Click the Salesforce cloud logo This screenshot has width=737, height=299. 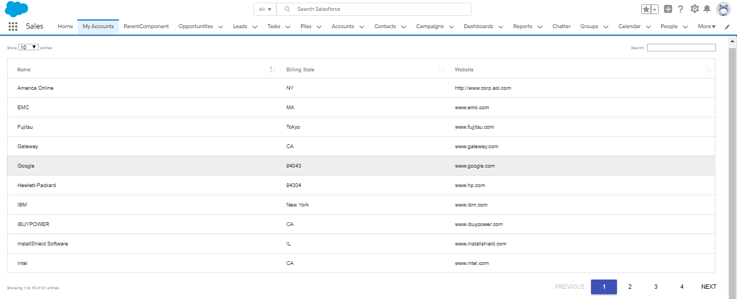click(17, 9)
